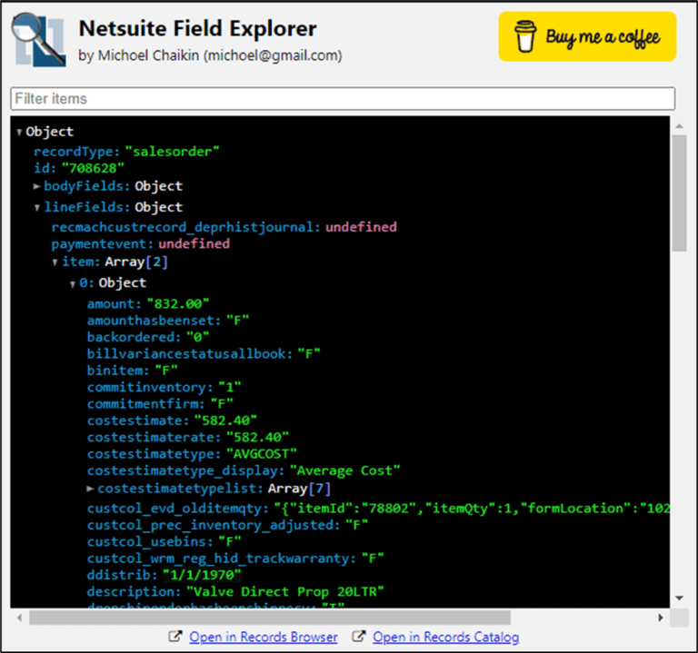The image size is (698, 653).
Task: Select the description Valve Direct Prop row
Action: [235, 592]
